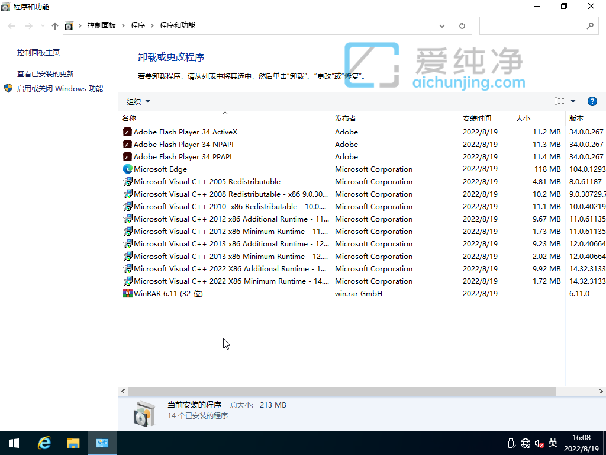Click the view layout icon button
The image size is (606, 455).
coord(559,101)
